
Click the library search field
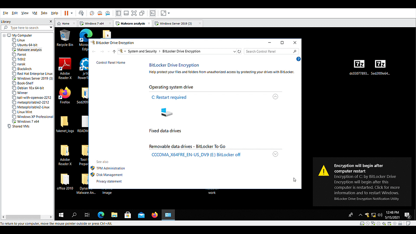pyautogui.click(x=28, y=28)
